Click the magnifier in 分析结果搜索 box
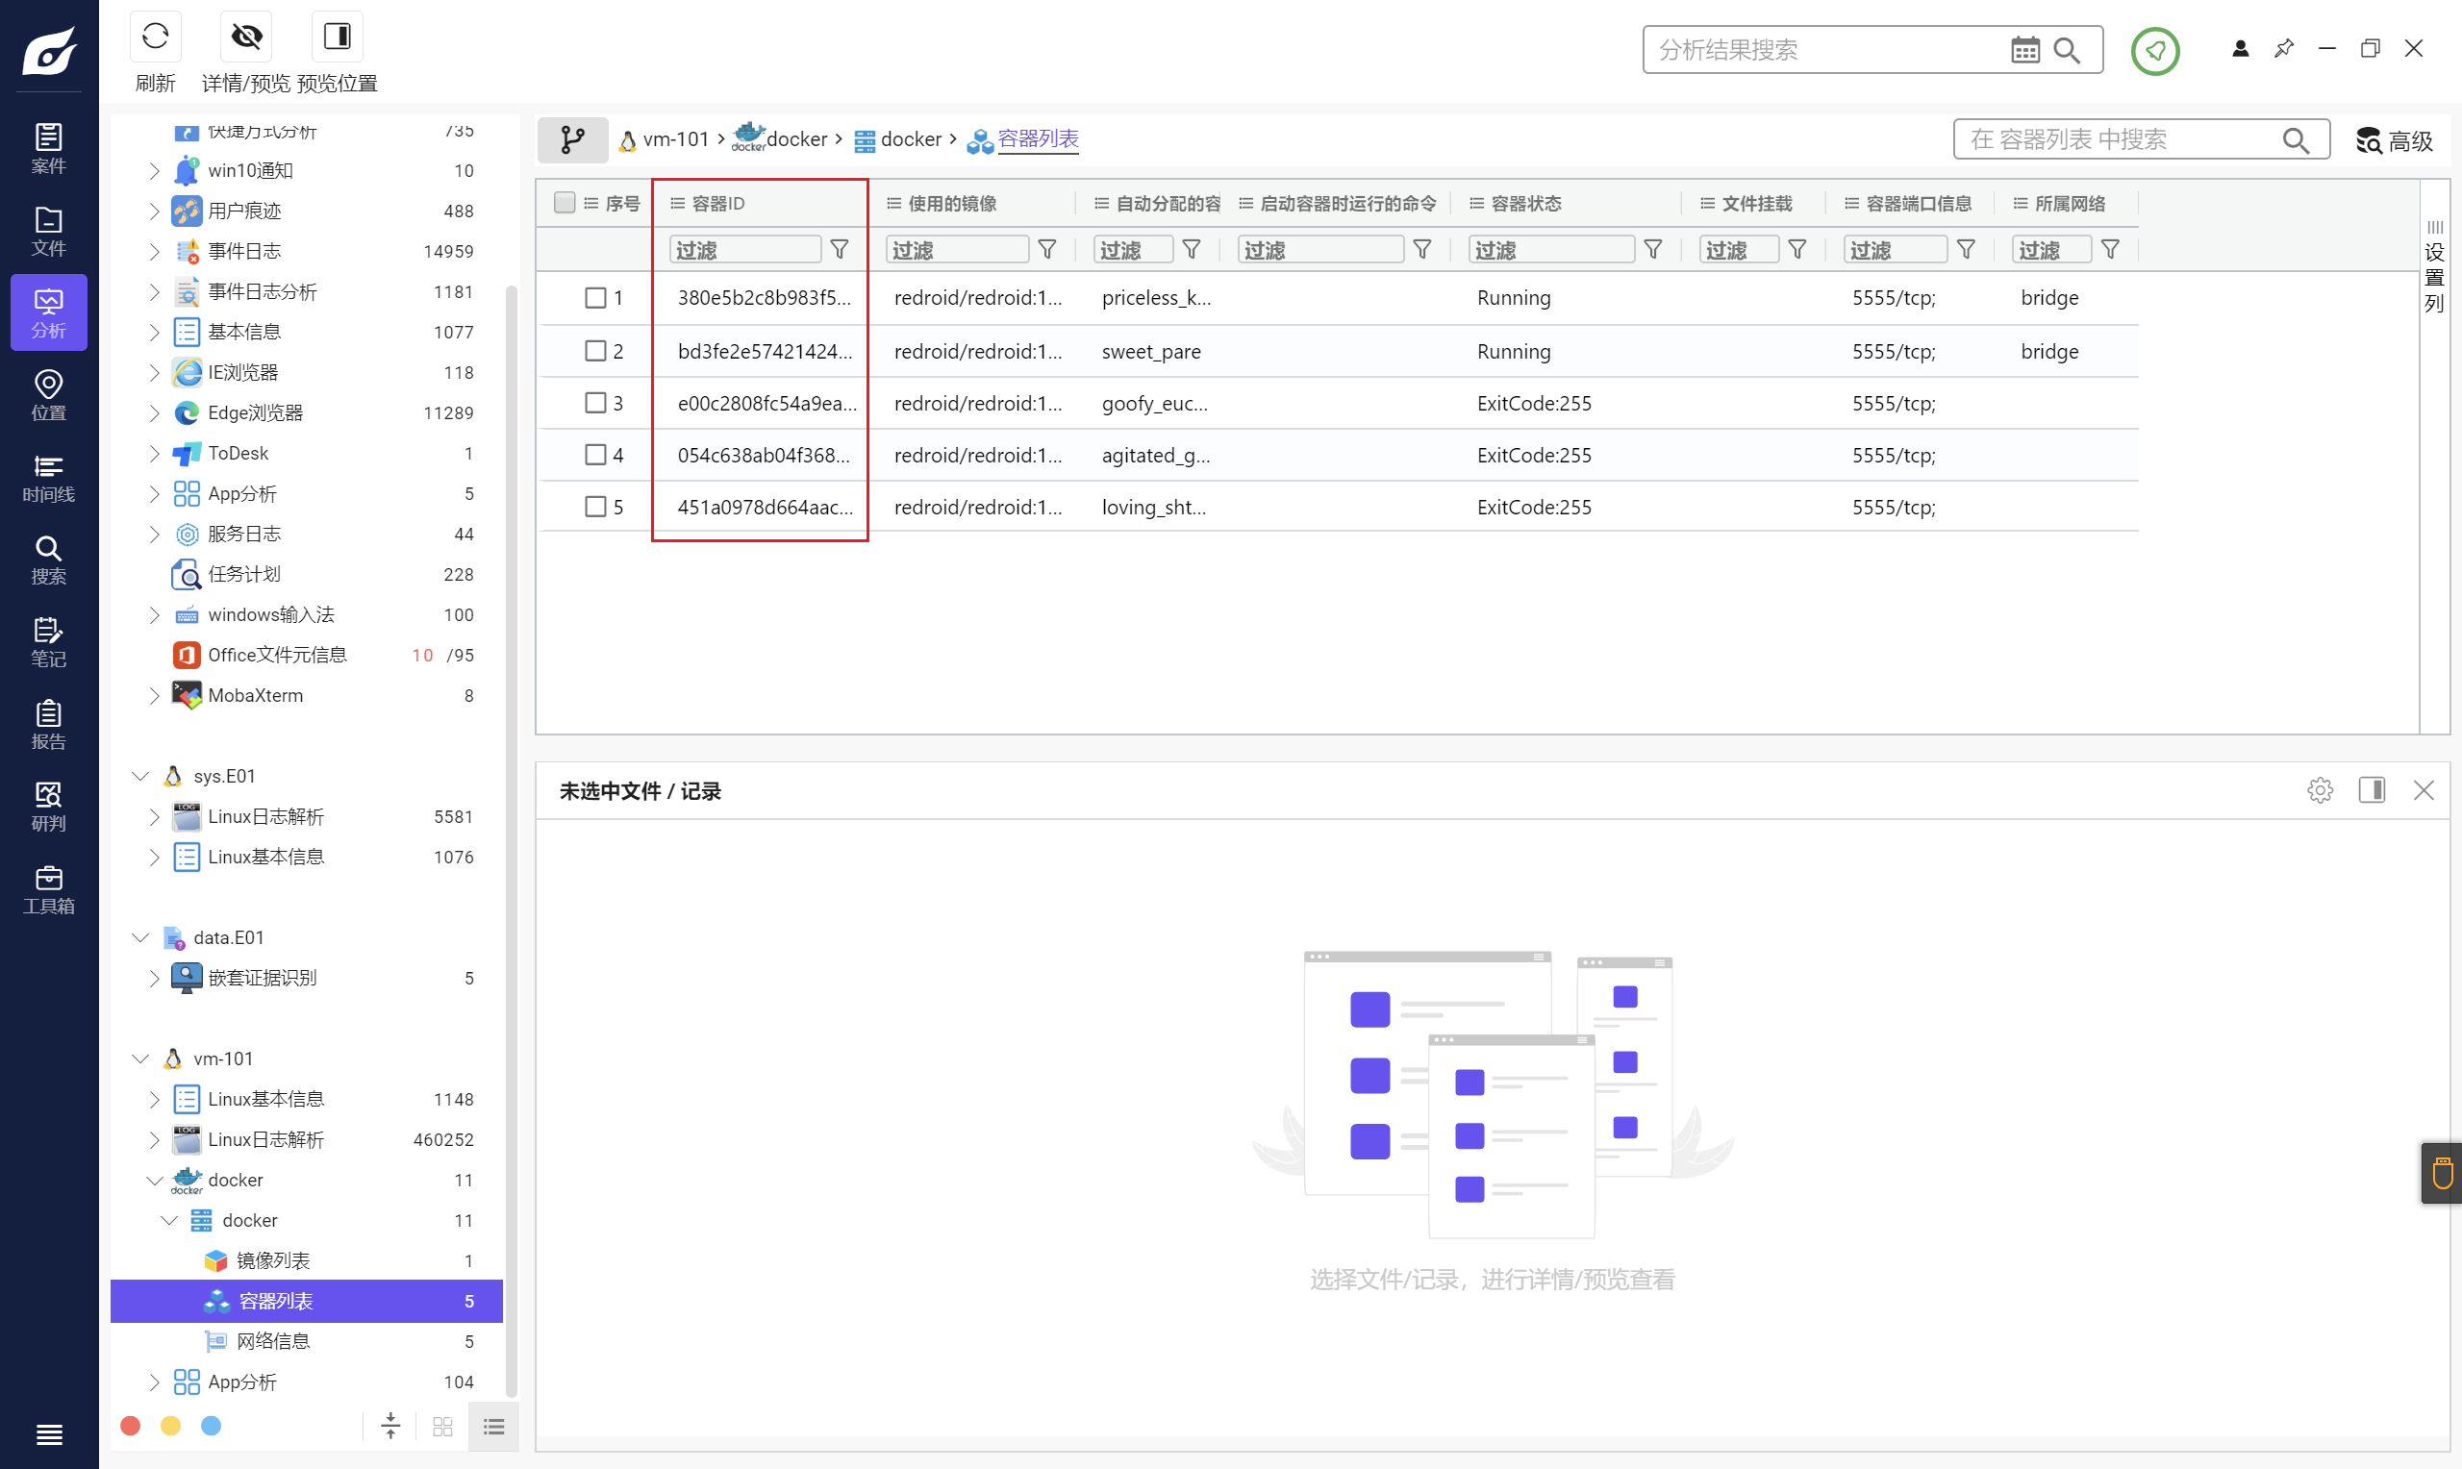Image resolution: width=2462 pixels, height=1469 pixels. click(2066, 49)
